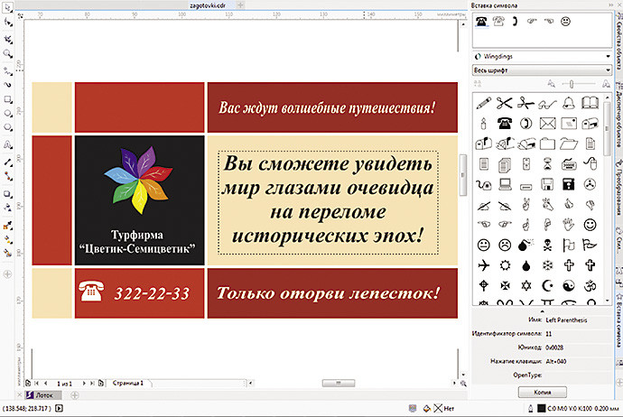Expand status bar coordinates arrow button
The width and height of the screenshot is (623, 417).
[60, 408]
